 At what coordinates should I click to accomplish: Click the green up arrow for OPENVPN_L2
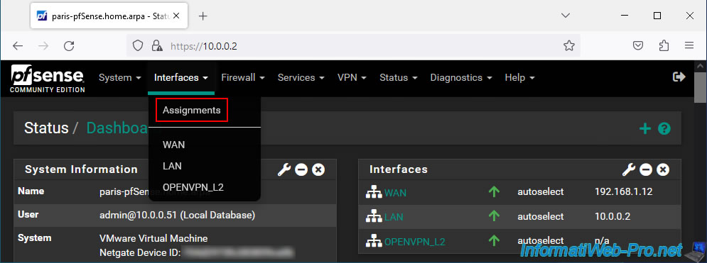[x=494, y=241]
